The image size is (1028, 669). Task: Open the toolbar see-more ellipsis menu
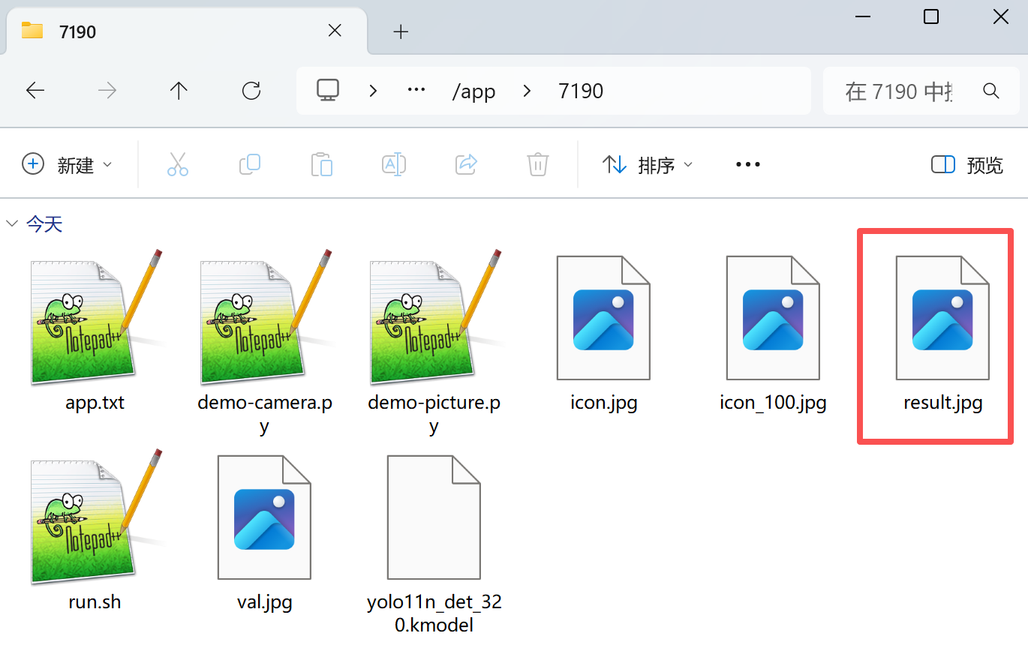[748, 165]
